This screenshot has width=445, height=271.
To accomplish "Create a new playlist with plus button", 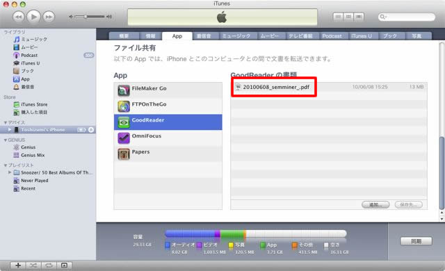I will click(x=18, y=265).
